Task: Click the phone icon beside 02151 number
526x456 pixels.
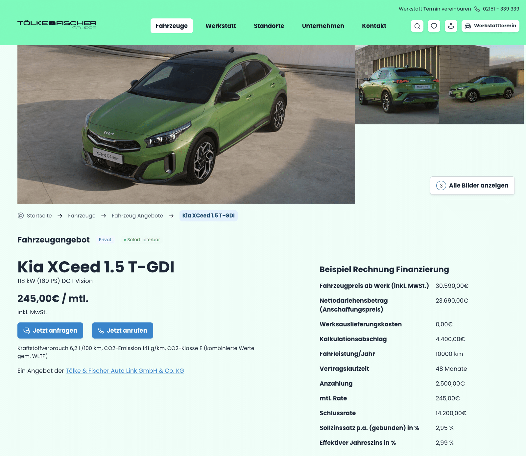Action: (477, 9)
